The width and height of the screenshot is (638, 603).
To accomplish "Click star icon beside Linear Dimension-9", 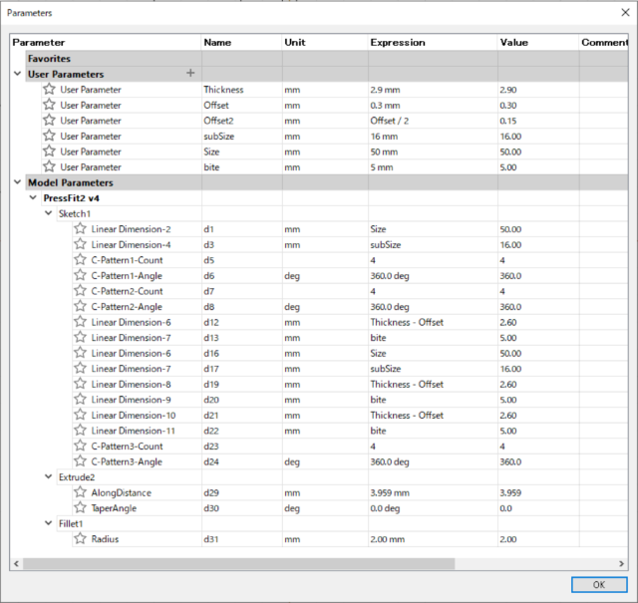I will click(x=80, y=399).
